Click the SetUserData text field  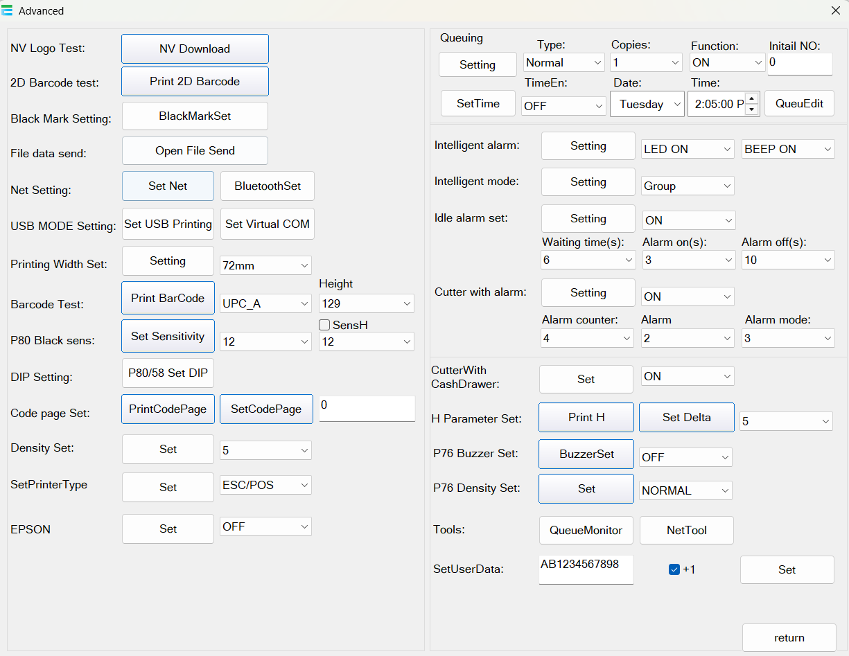(586, 569)
